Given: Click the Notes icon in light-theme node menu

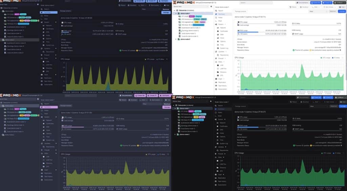Looking at the screenshot, I should 216,18.
